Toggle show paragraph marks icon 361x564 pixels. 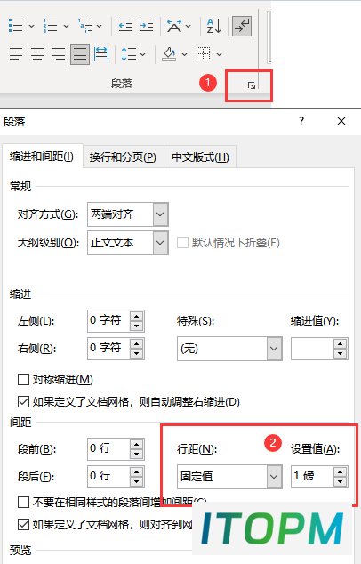242,26
